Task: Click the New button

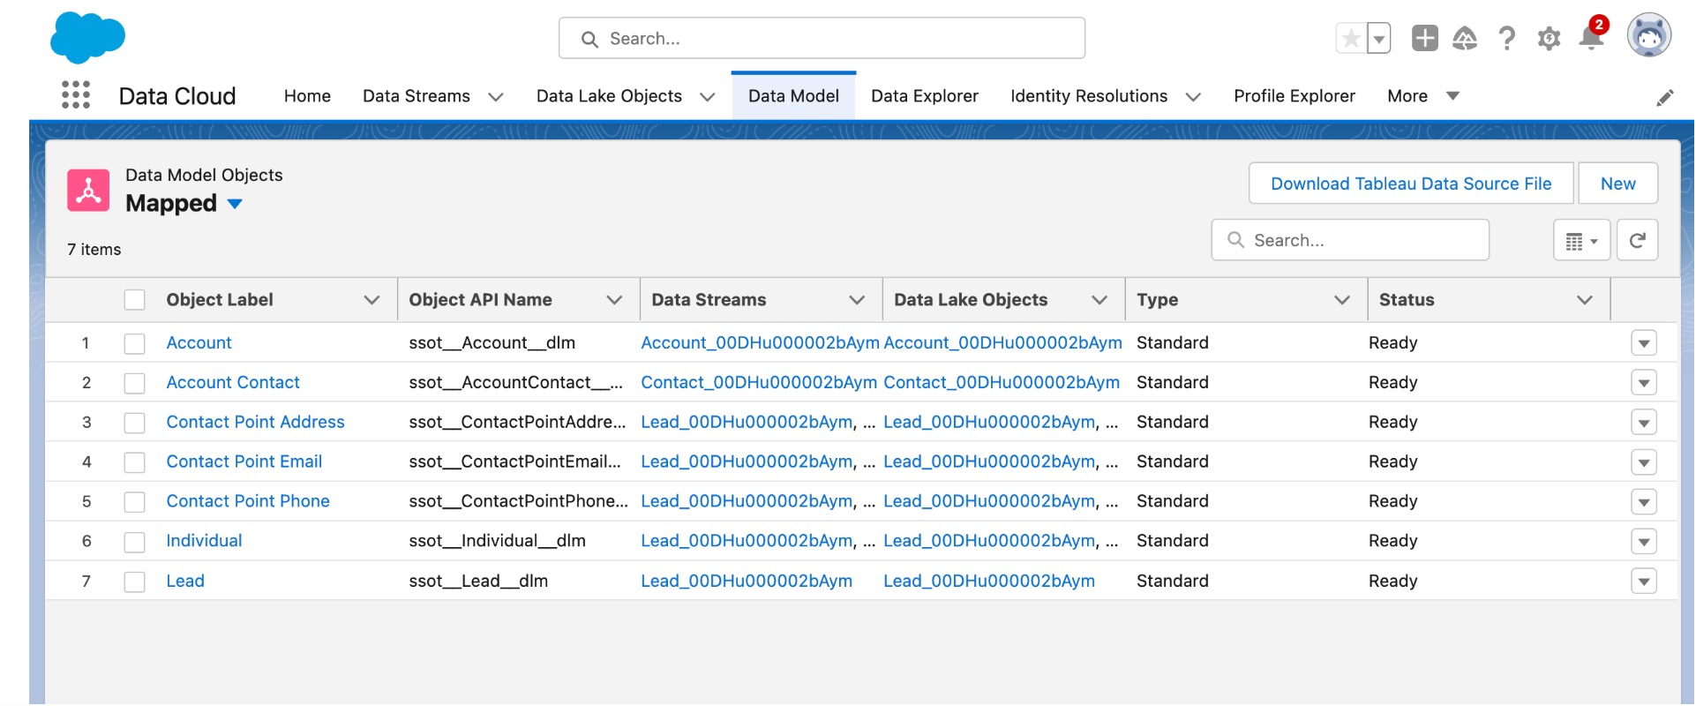Action: pyautogui.click(x=1618, y=184)
